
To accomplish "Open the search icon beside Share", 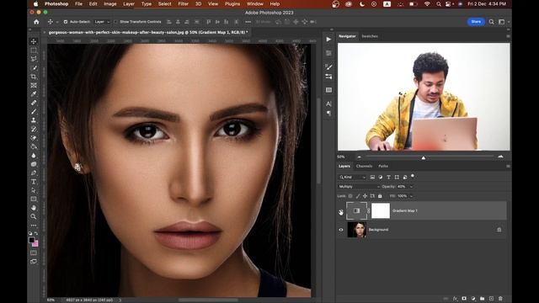I will [492, 22].
